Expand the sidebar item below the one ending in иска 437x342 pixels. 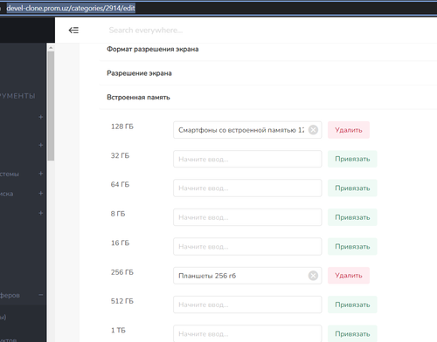(x=41, y=213)
